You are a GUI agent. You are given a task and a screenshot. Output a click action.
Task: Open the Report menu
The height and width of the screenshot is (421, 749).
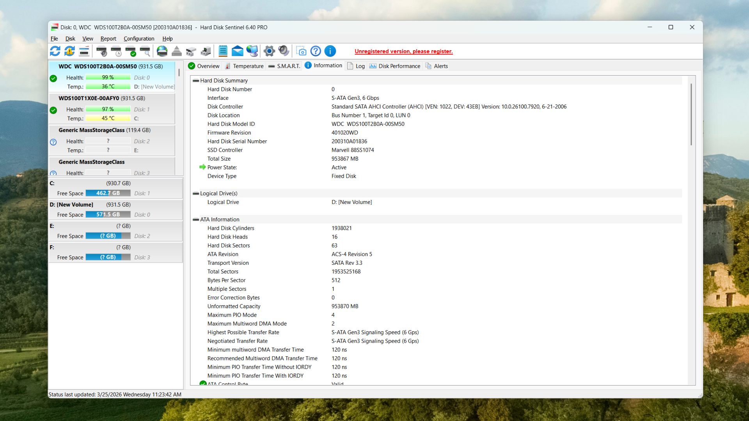(108, 39)
